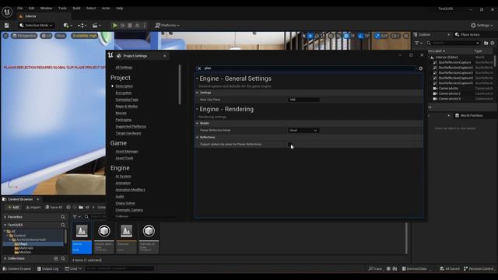Collapse Engine - General Settings section
498x280 pixels.
click(197, 79)
